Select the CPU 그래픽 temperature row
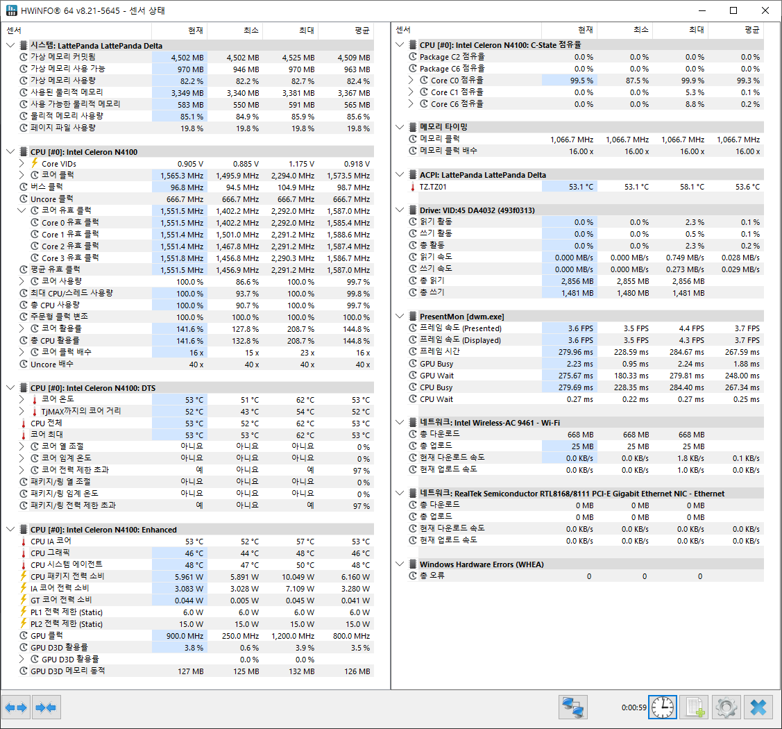This screenshot has width=782, height=729. (196, 553)
